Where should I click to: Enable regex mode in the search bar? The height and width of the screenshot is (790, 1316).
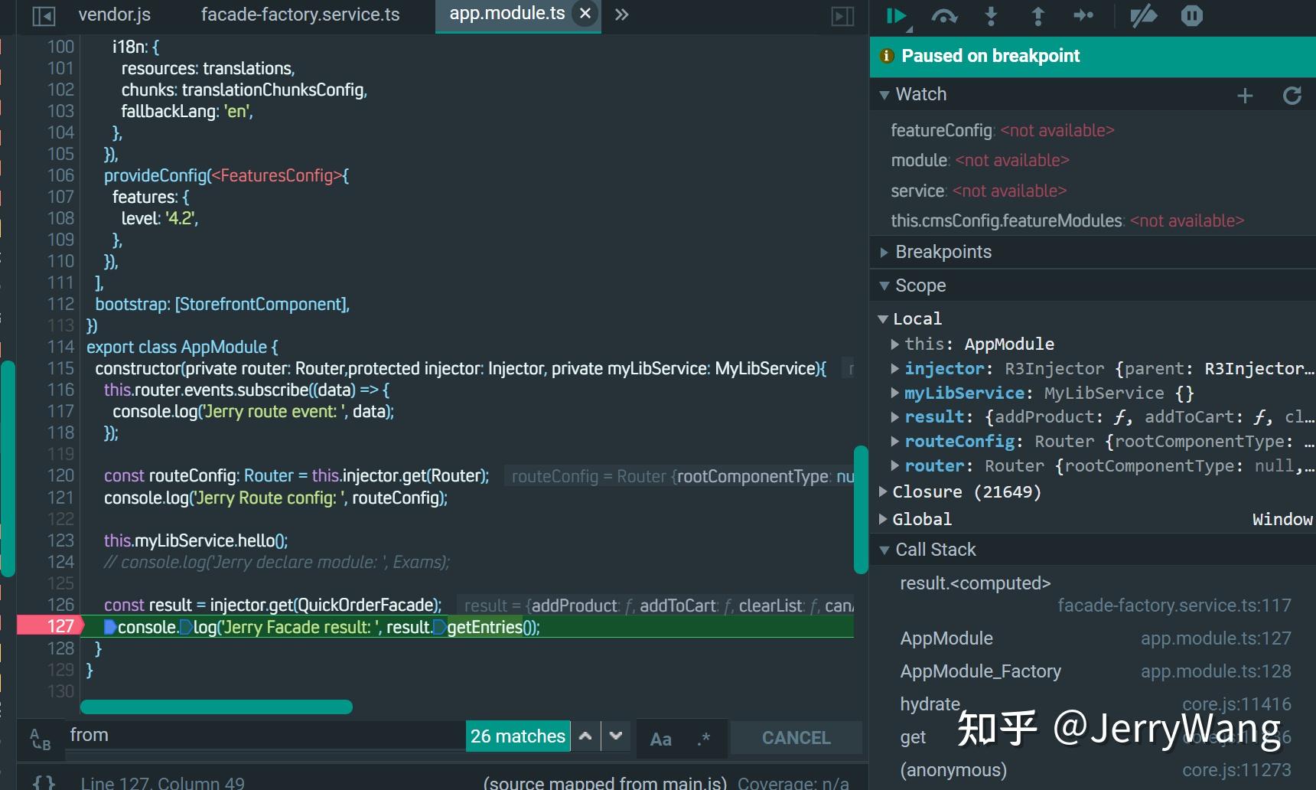[x=702, y=738]
